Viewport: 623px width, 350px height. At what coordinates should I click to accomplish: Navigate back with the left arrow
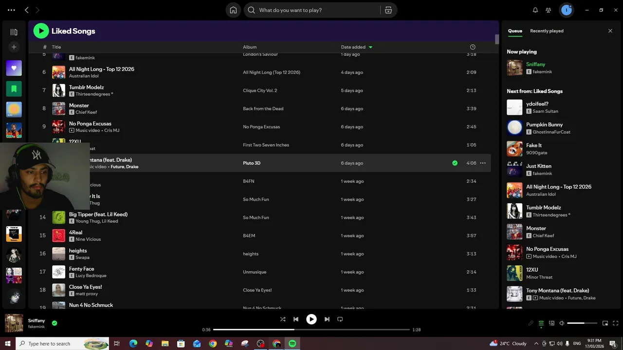click(x=27, y=10)
